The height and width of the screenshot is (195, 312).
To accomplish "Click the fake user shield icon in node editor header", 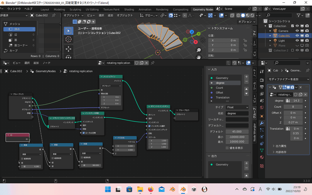I will (137, 63).
